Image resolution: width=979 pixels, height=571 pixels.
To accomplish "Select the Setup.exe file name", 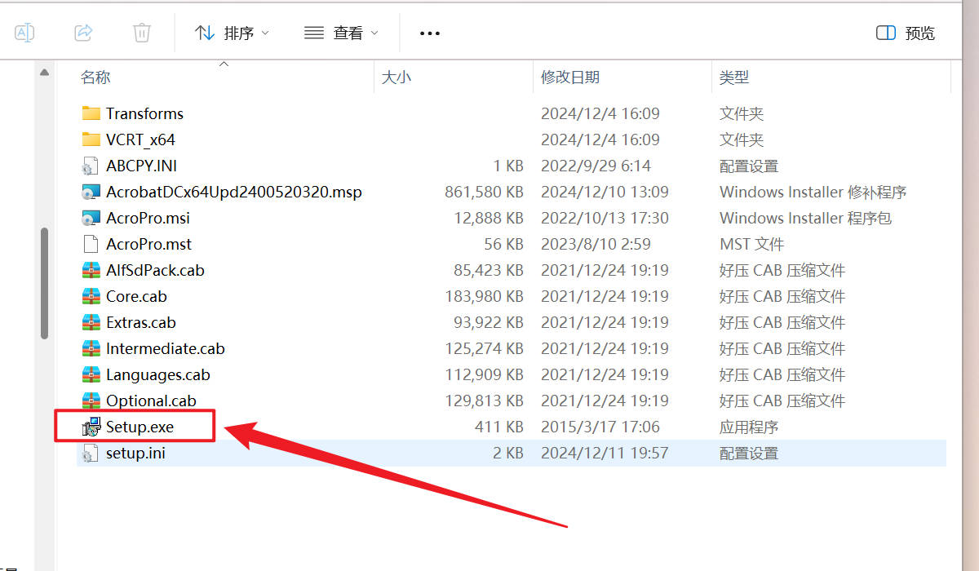I will [140, 427].
